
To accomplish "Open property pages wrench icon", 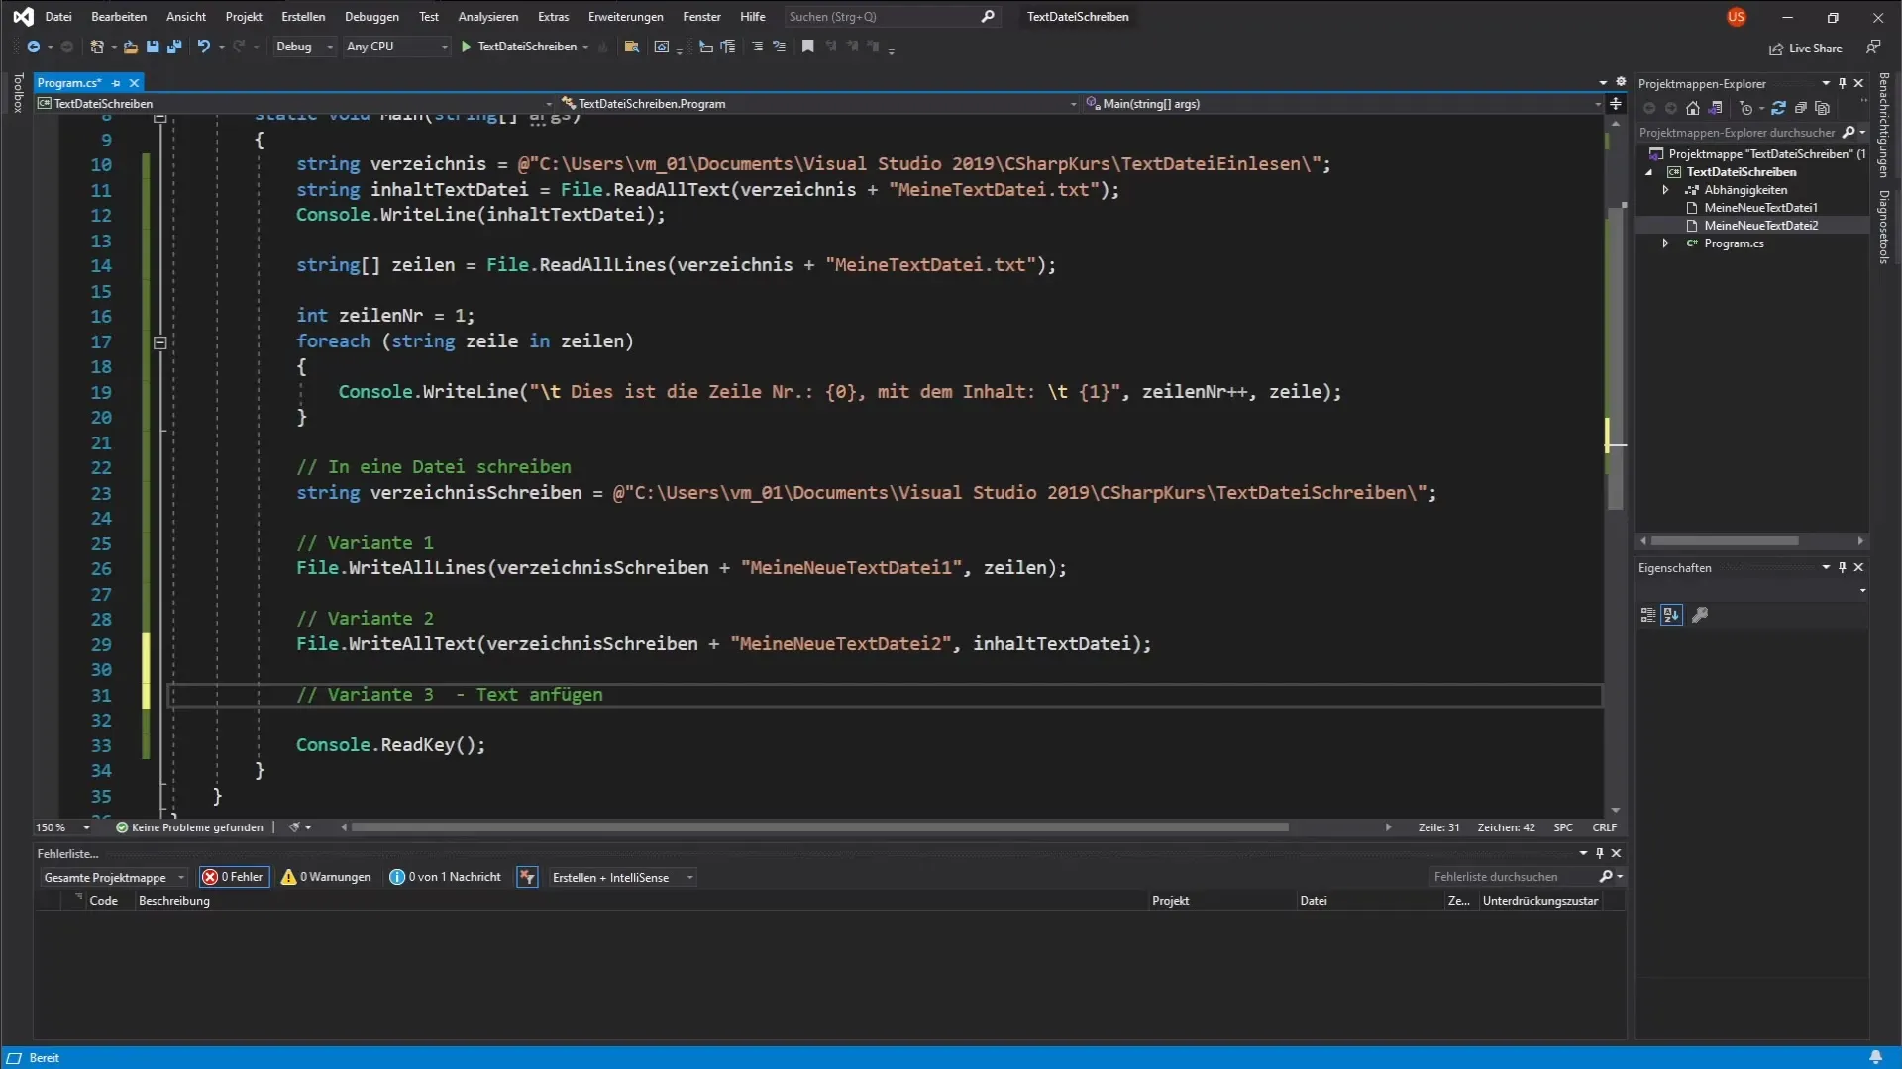I will tap(1700, 615).
